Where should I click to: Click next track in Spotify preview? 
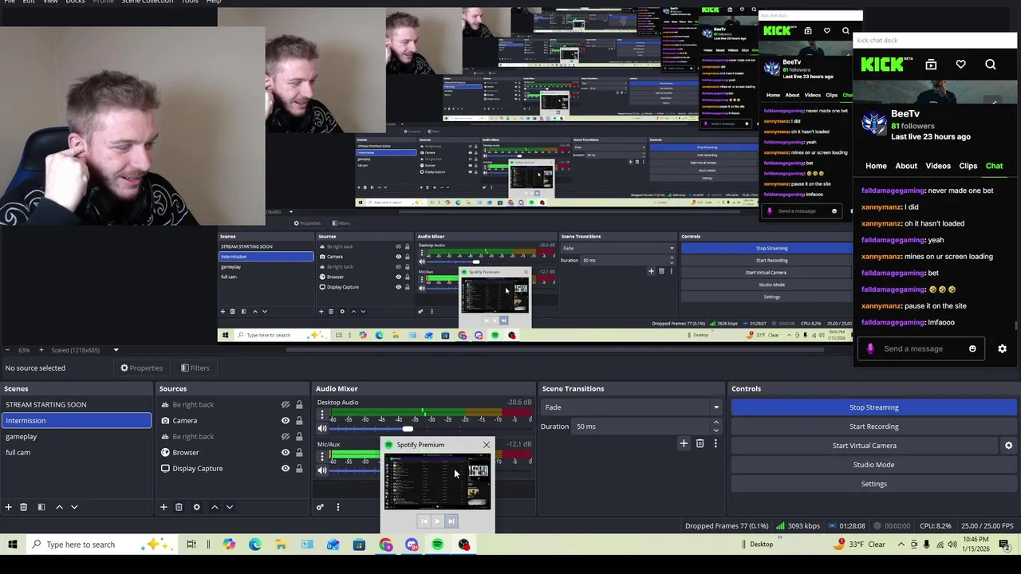[x=451, y=521]
